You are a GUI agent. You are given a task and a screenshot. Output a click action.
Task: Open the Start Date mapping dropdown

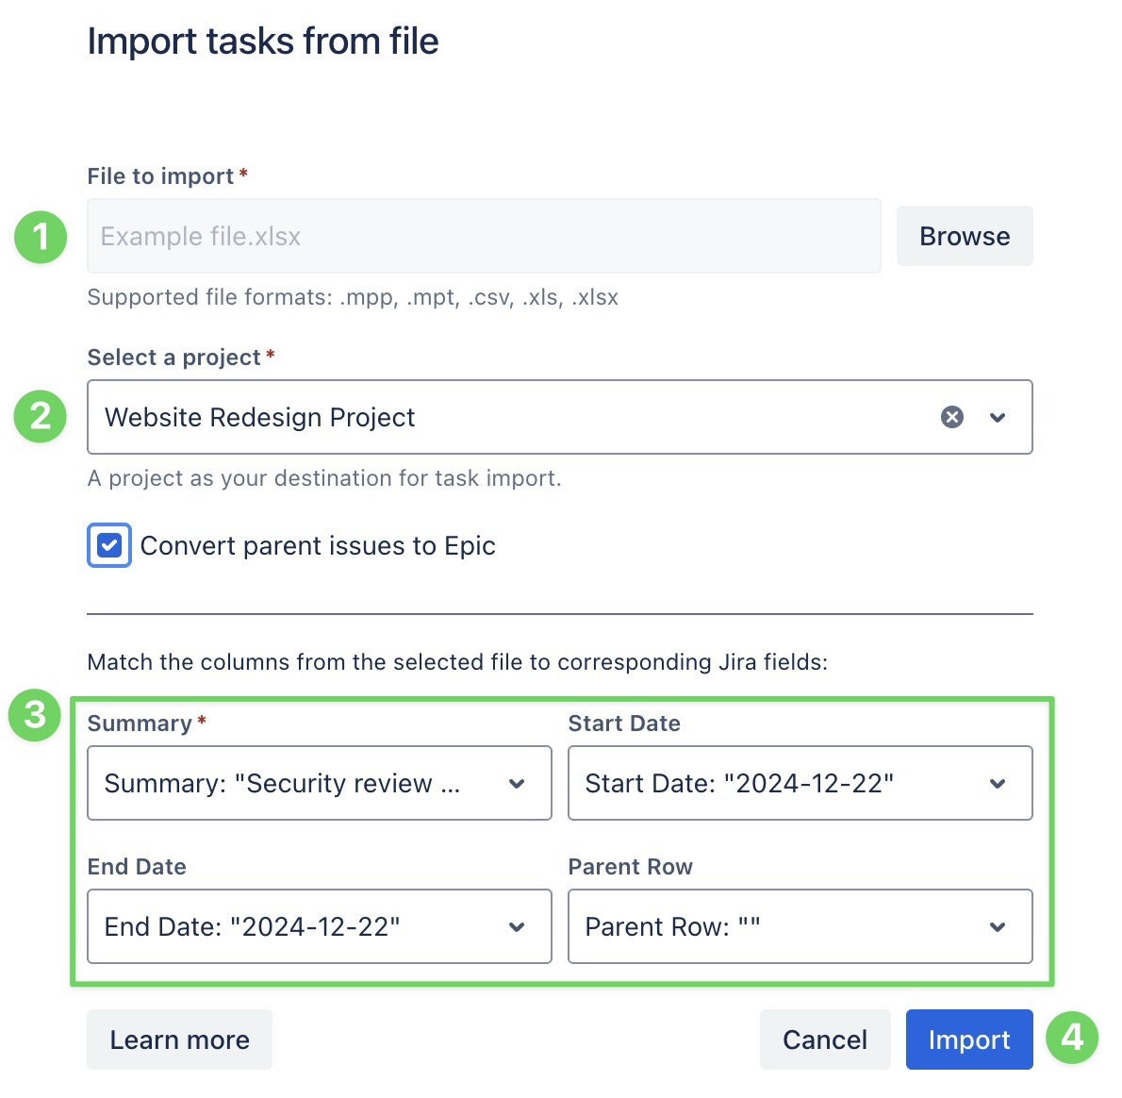coord(783,783)
